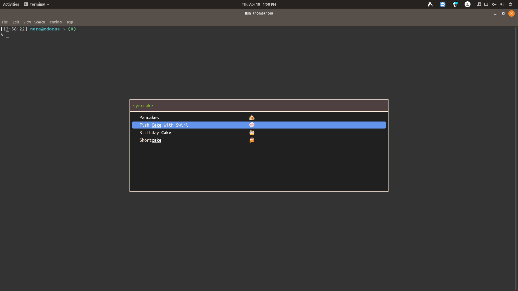The height and width of the screenshot is (291, 518).
Task: Click the Fish Cake swirl emoji
Action: [252, 125]
